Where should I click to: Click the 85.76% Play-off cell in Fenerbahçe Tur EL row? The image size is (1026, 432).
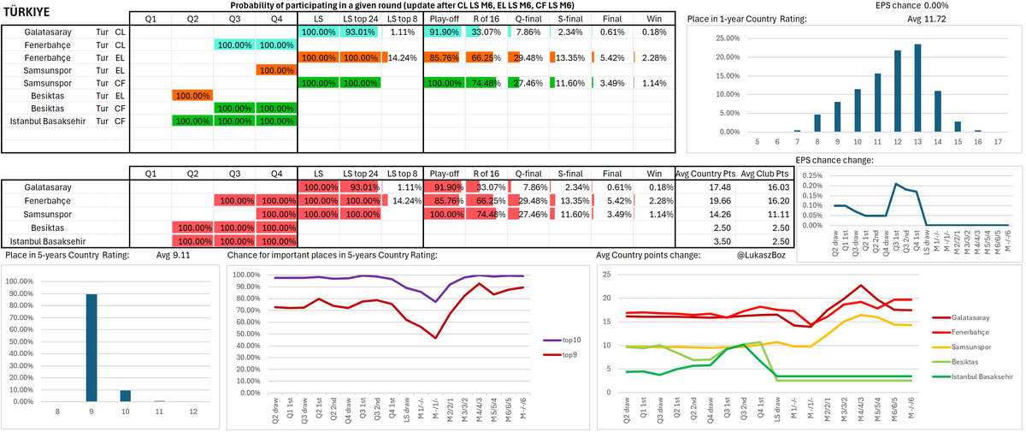point(445,57)
